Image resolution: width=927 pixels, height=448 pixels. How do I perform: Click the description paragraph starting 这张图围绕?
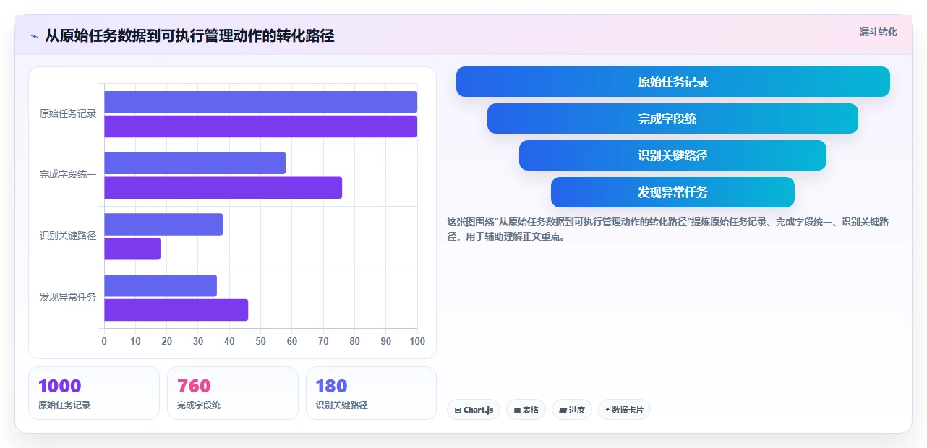(668, 229)
